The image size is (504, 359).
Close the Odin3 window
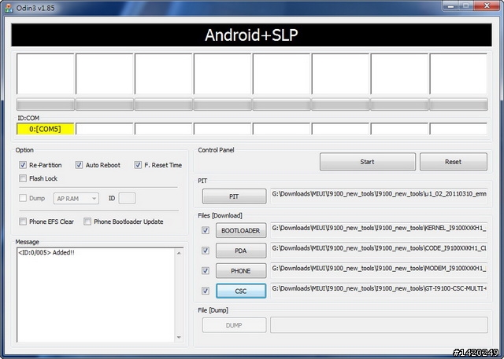[x=487, y=6]
